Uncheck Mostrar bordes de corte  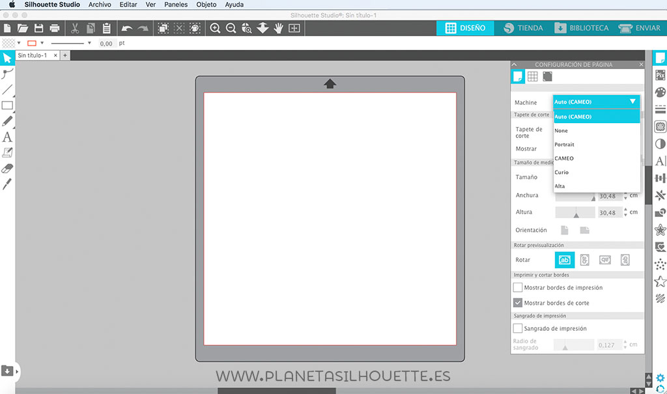click(518, 303)
